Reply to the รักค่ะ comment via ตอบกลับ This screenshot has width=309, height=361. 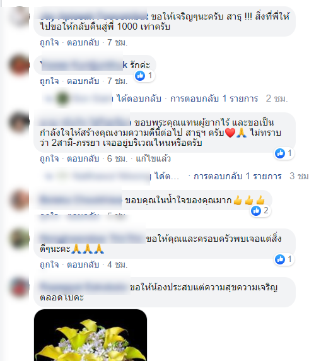[x=83, y=81]
